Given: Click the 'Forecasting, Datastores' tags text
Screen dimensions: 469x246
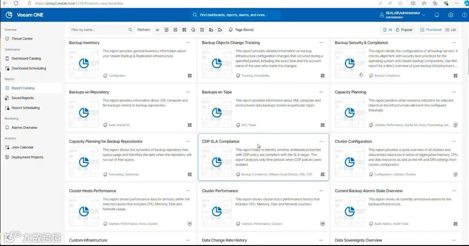Looking at the screenshot, I should [x=123, y=174].
